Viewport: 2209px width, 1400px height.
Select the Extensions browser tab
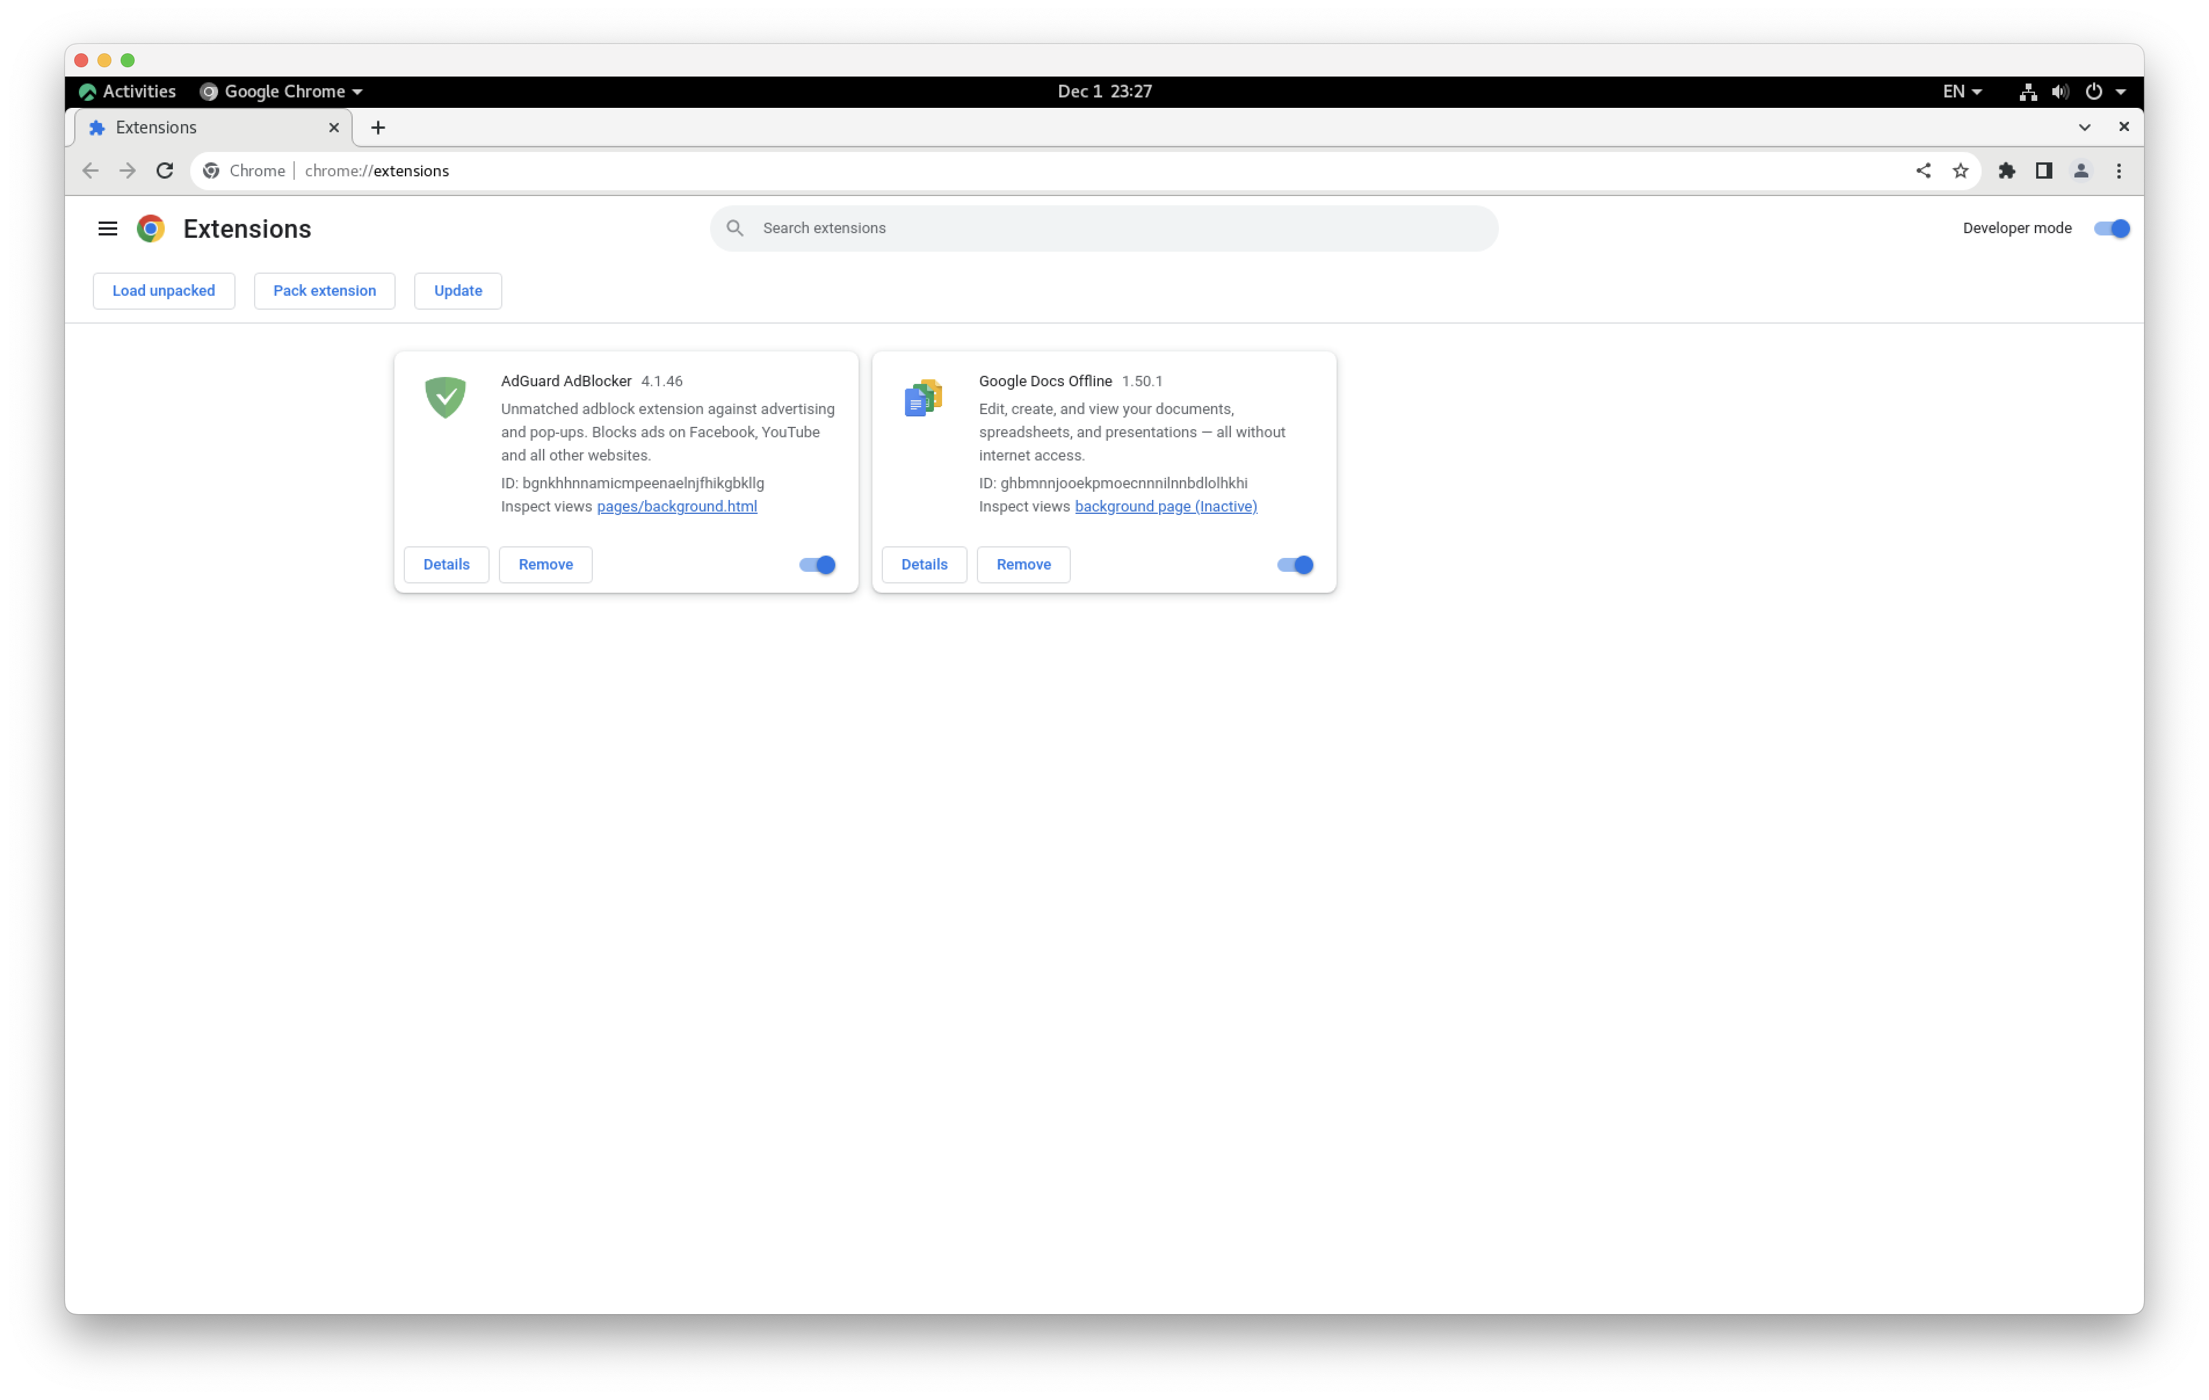point(213,128)
